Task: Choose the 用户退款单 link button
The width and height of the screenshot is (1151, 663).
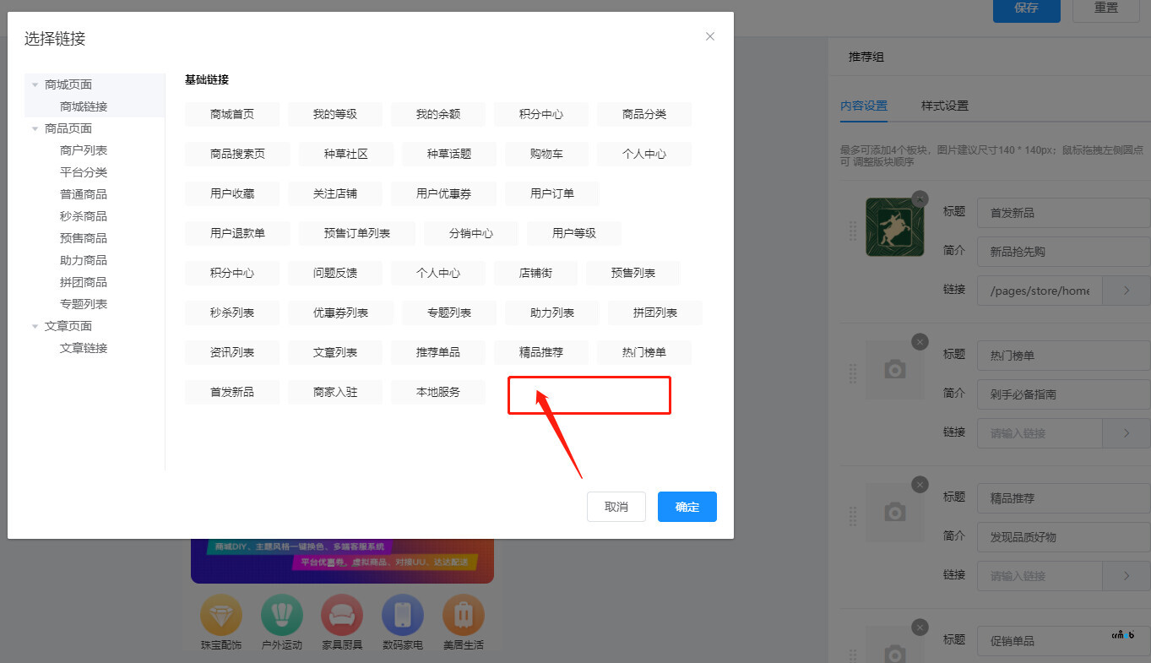Action: pos(237,233)
